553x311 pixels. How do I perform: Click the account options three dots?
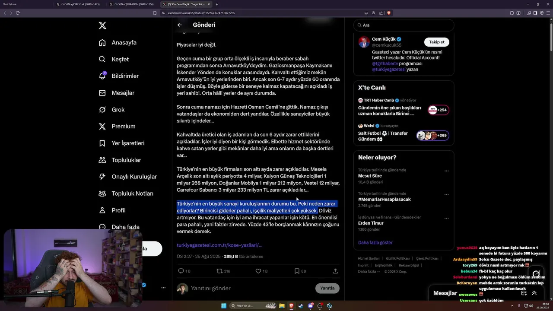tap(163, 288)
